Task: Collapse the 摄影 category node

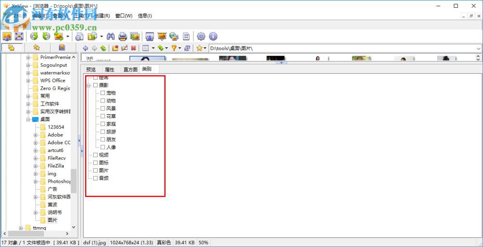Action: tap(89, 85)
